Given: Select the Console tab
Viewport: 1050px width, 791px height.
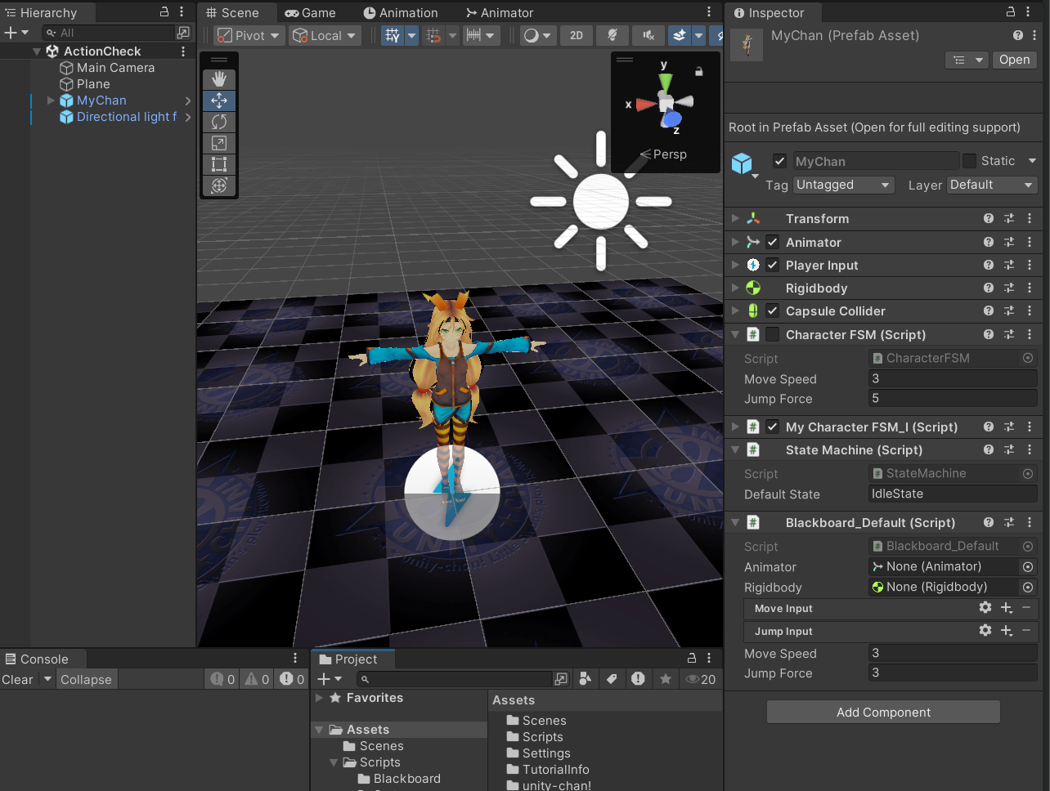Looking at the screenshot, I should 37,659.
